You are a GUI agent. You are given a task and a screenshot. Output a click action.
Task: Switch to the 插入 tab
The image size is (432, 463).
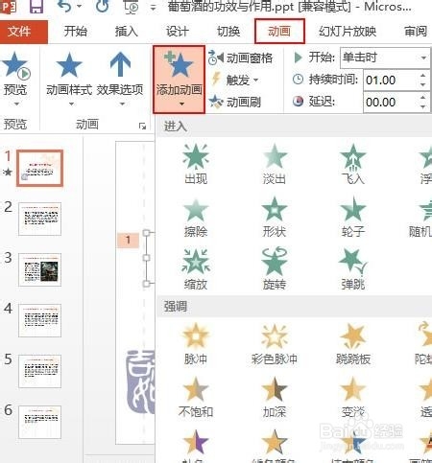point(127,32)
